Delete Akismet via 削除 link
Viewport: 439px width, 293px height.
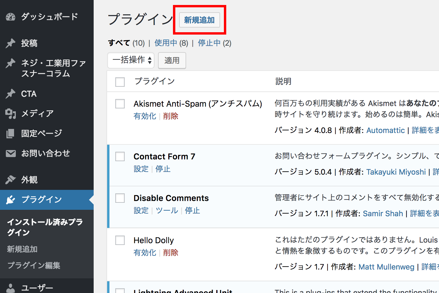click(x=171, y=116)
